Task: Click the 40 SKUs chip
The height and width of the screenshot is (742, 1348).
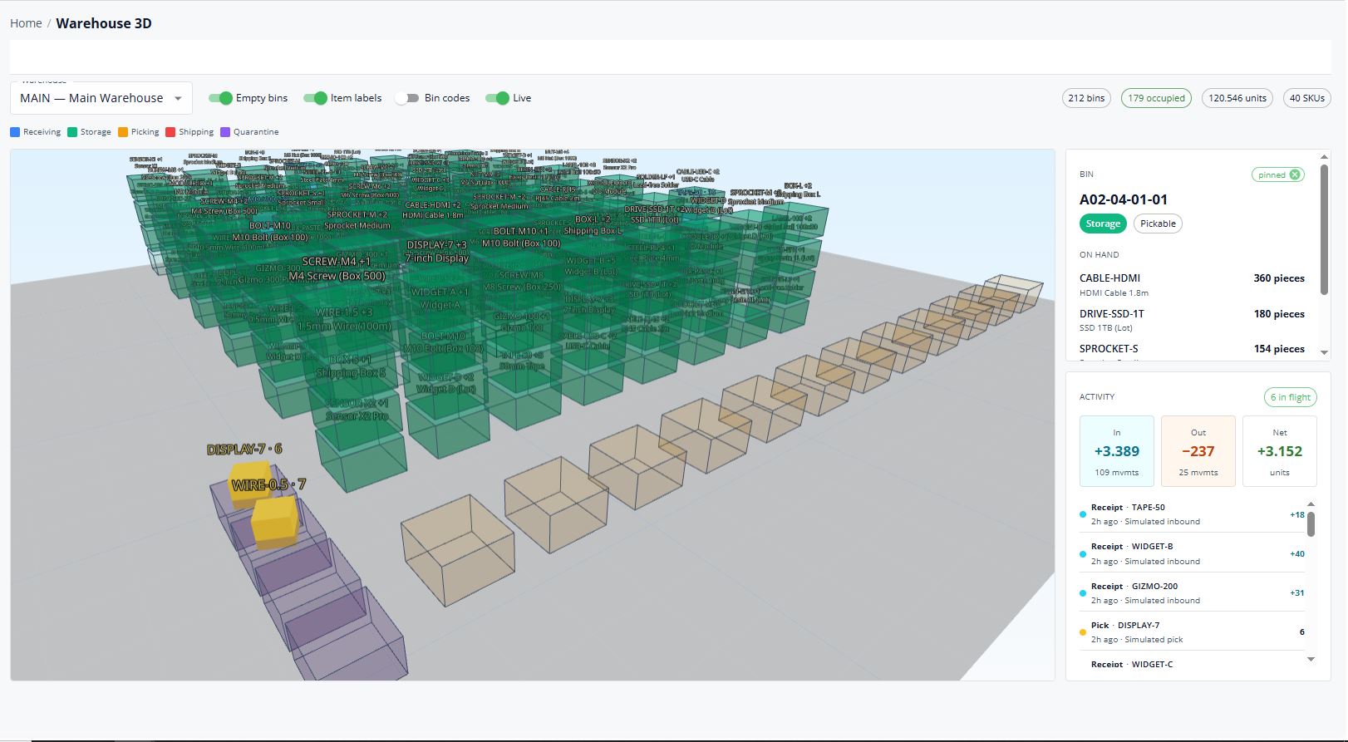Action: coord(1306,98)
